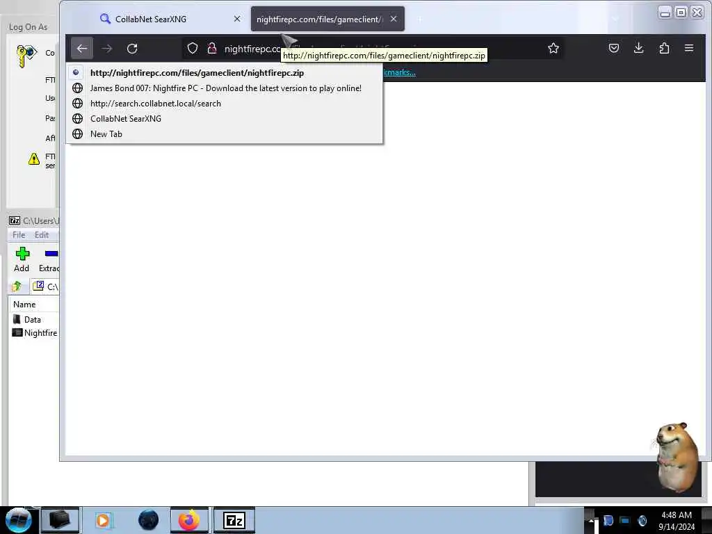The width and height of the screenshot is (712, 534).
Task: Click the bookmarks link in the toolbar
Action: click(x=400, y=72)
